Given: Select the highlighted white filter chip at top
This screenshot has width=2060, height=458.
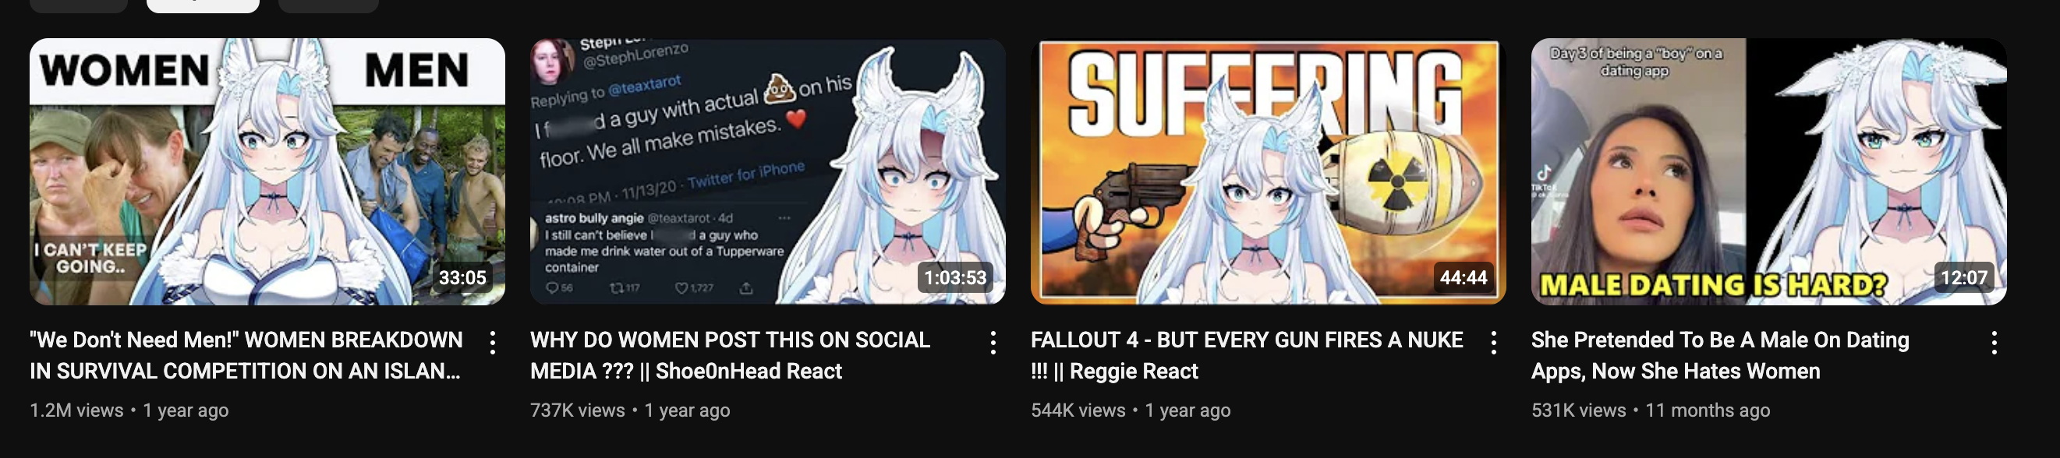Looking at the screenshot, I should click(204, 5).
